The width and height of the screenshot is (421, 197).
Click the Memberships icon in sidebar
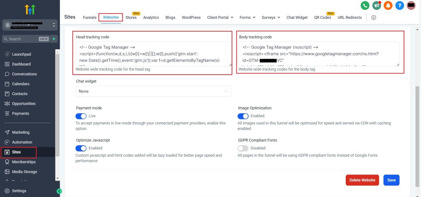click(7, 162)
